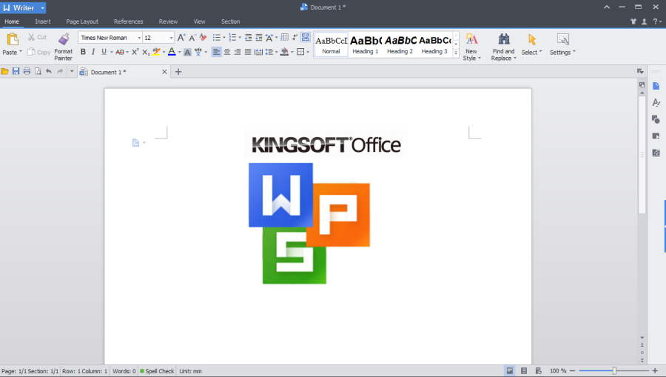This screenshot has width=666, height=377.
Task: Add a new document tab with plus
Action: point(178,72)
